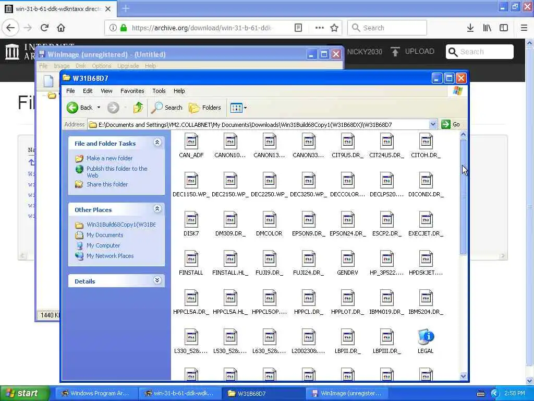This screenshot has width=534, height=401.
Task: Bookmark page with the star icon
Action: pos(334,28)
